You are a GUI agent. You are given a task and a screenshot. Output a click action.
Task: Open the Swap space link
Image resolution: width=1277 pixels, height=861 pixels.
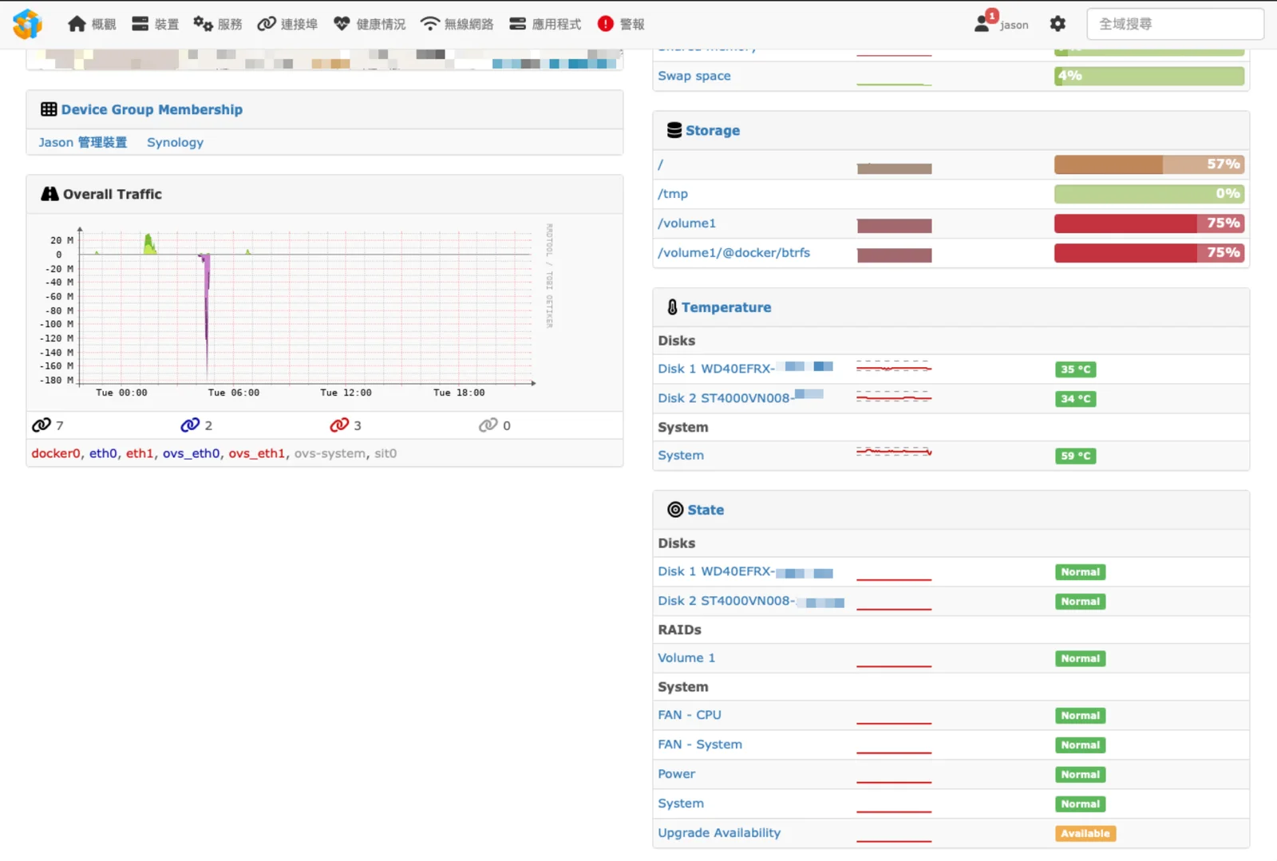(694, 76)
